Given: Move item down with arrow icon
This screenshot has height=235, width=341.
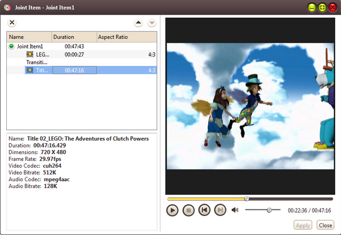Looking at the screenshot, I should tap(151, 23).
